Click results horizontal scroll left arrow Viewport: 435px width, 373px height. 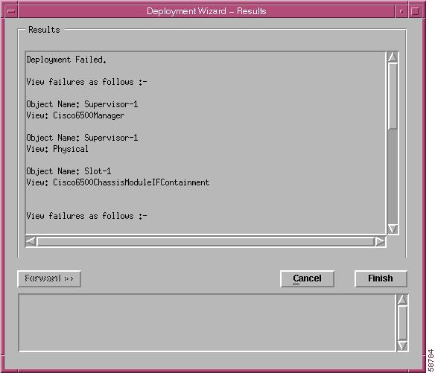[x=31, y=241]
